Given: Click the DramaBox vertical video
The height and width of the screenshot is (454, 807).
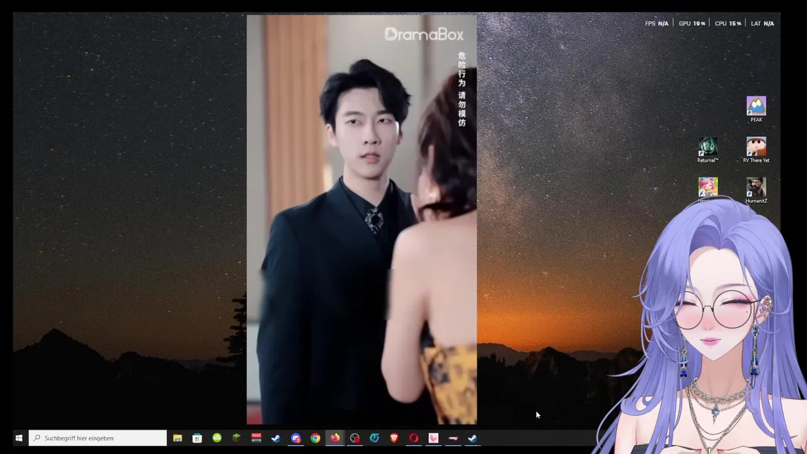Looking at the screenshot, I should pos(362,219).
